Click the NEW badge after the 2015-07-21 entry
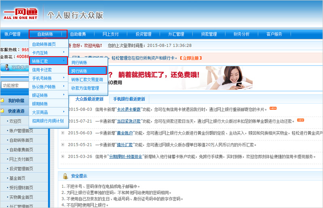Image resolution: width=323 pixels, height=208 pixels. 300,120
